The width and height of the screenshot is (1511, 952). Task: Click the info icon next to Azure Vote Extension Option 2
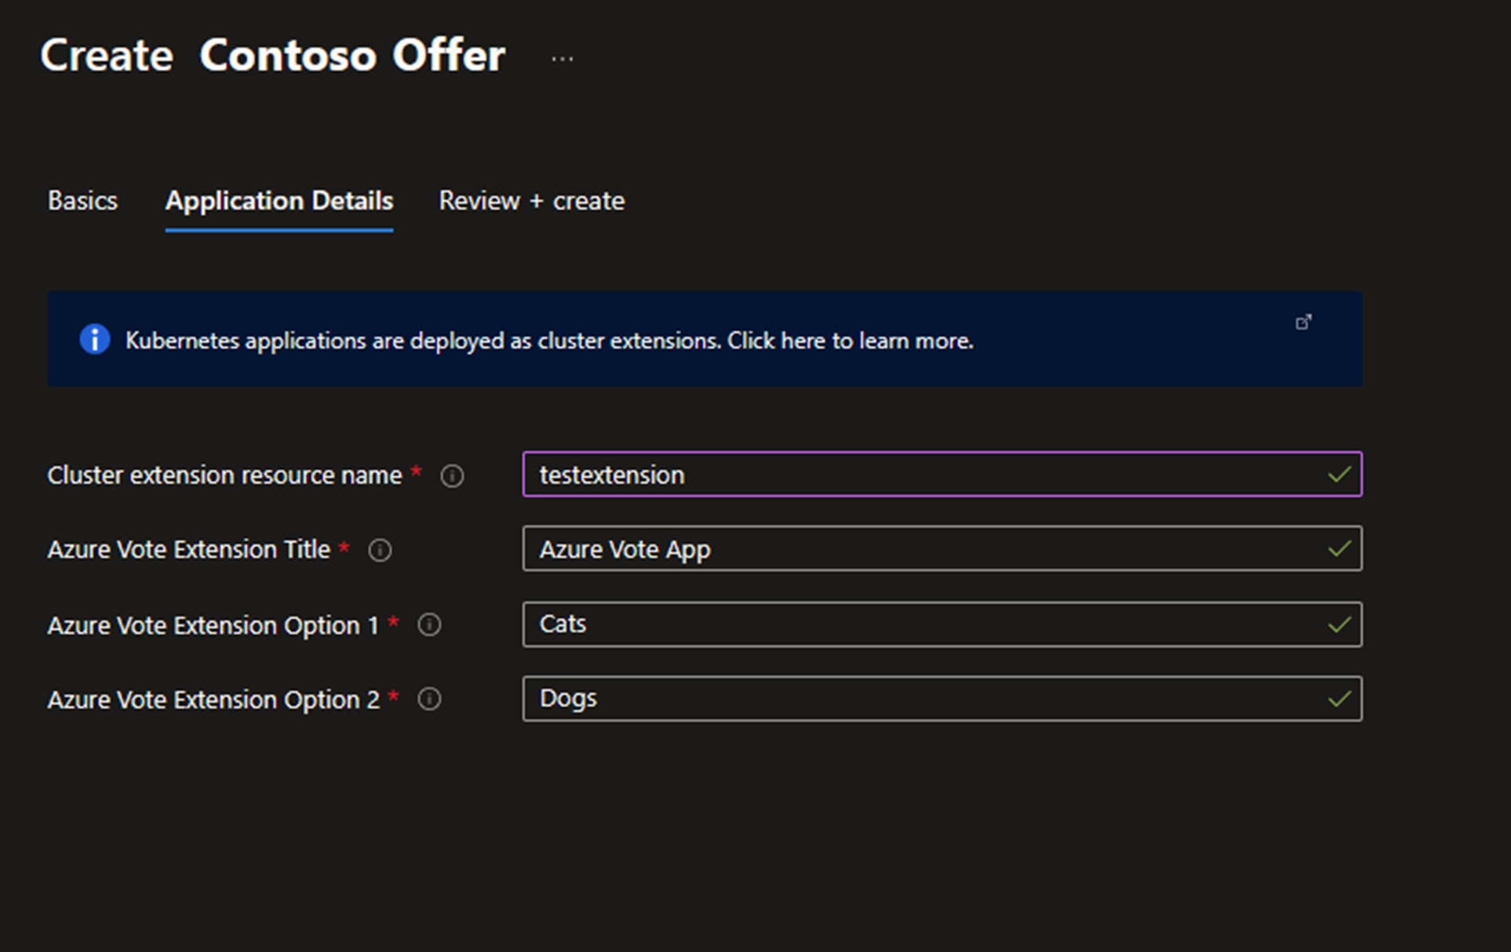click(429, 698)
